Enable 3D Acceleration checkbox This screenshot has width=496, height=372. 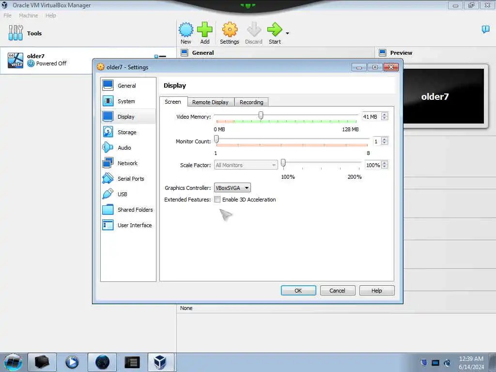point(217,199)
